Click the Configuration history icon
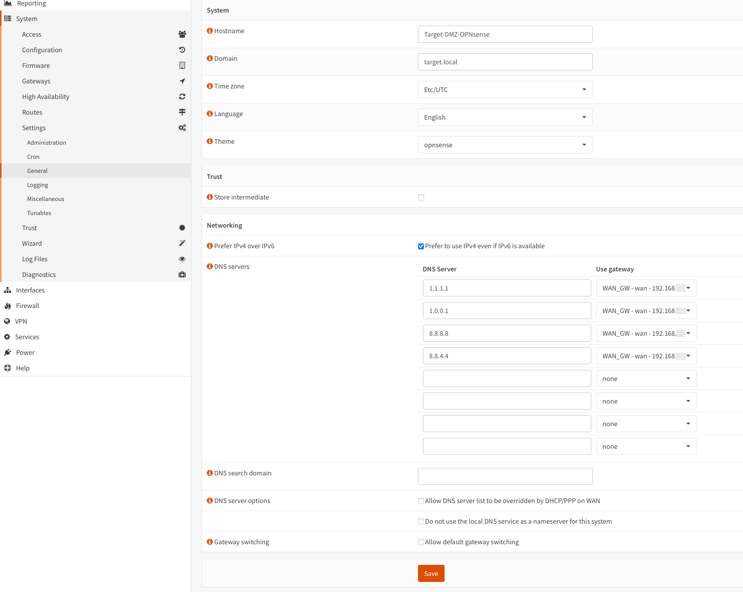This screenshot has width=743, height=592. pyautogui.click(x=182, y=50)
